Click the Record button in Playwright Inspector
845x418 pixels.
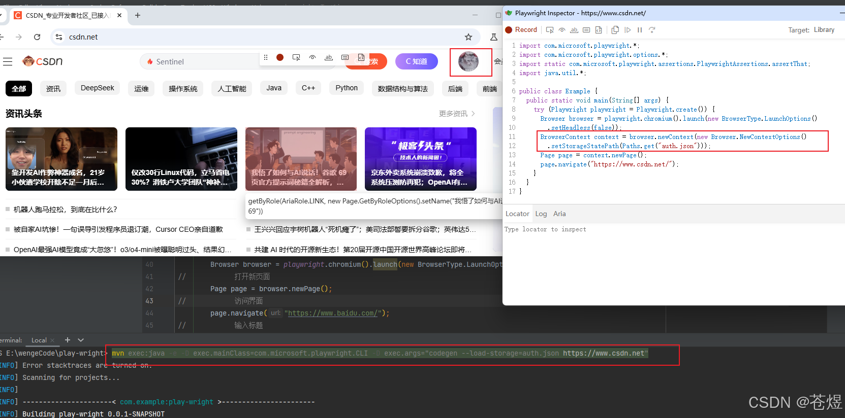(x=521, y=30)
